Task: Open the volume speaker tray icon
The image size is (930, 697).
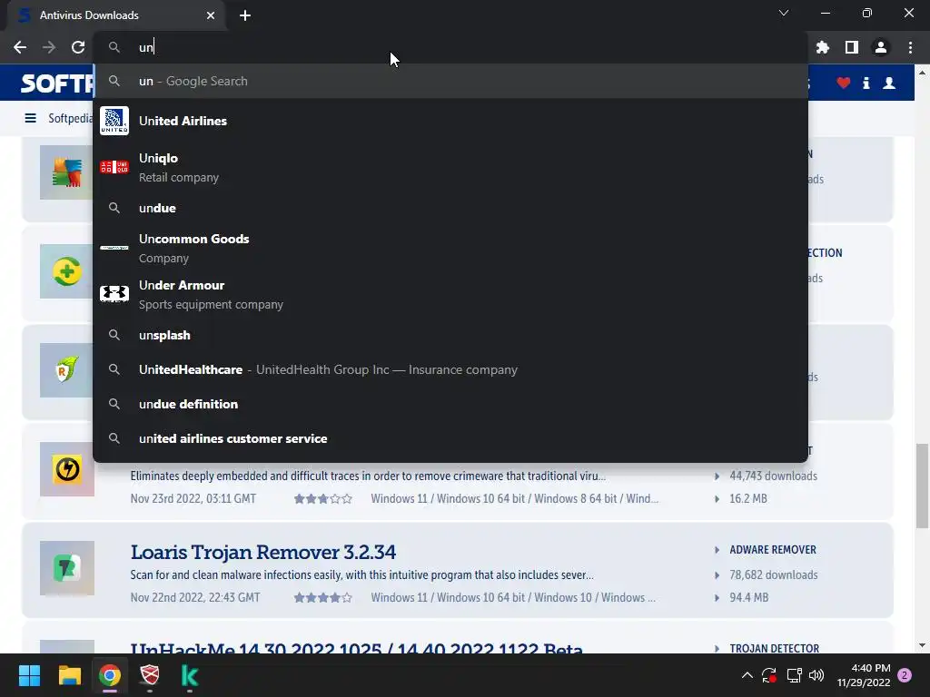Action: [816, 675]
